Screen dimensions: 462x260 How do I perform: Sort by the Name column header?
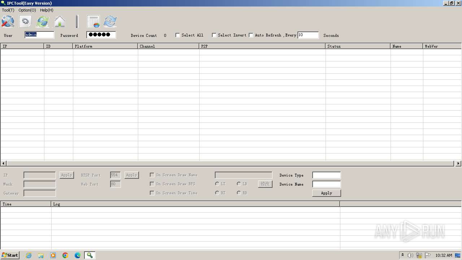click(407, 46)
